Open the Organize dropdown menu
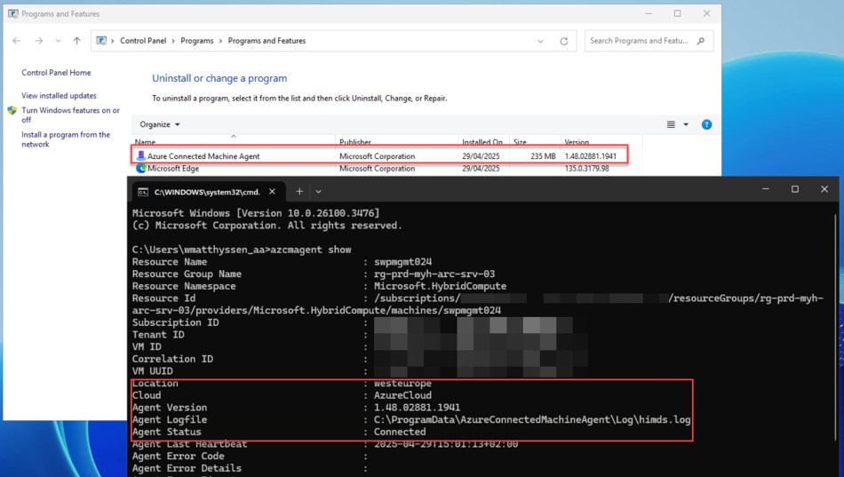The height and width of the screenshot is (477, 844). click(x=159, y=124)
